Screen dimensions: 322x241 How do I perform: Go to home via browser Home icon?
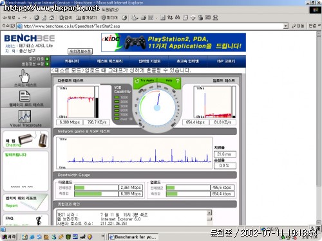52,18
